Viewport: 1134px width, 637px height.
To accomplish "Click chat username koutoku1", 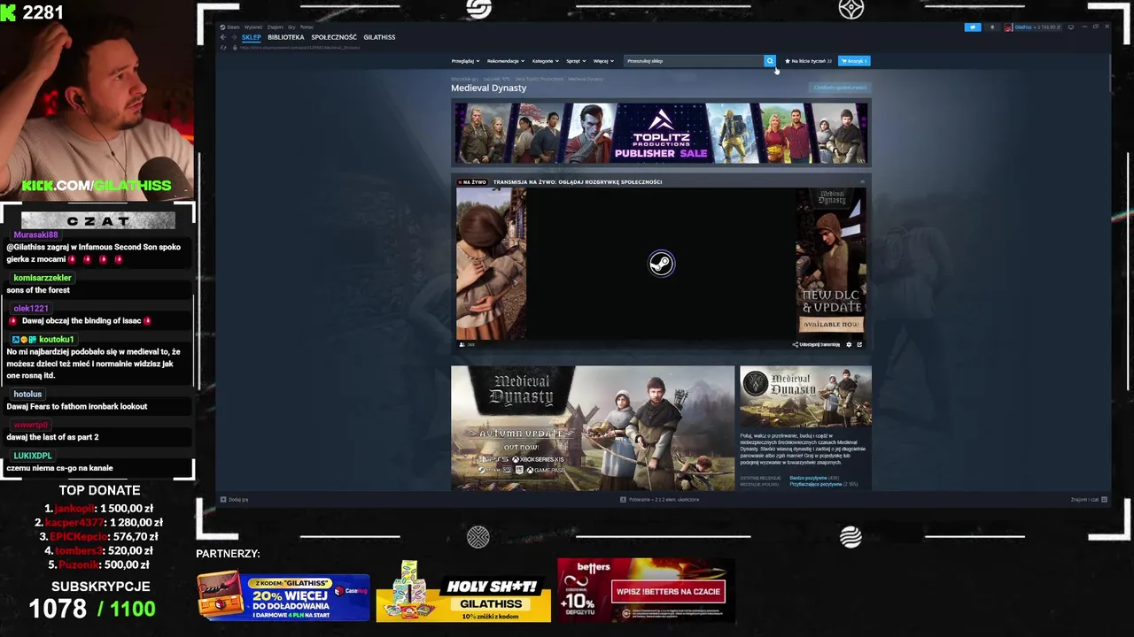I will click(57, 340).
